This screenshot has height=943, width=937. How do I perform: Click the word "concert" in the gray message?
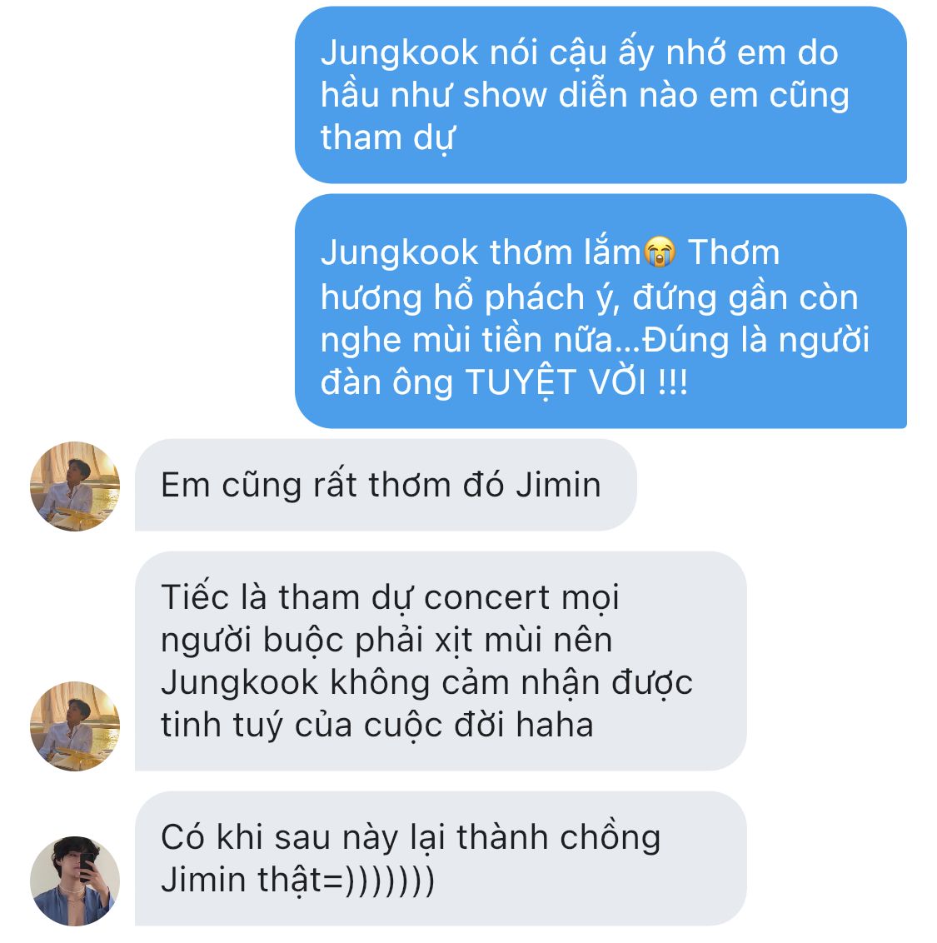click(x=487, y=598)
